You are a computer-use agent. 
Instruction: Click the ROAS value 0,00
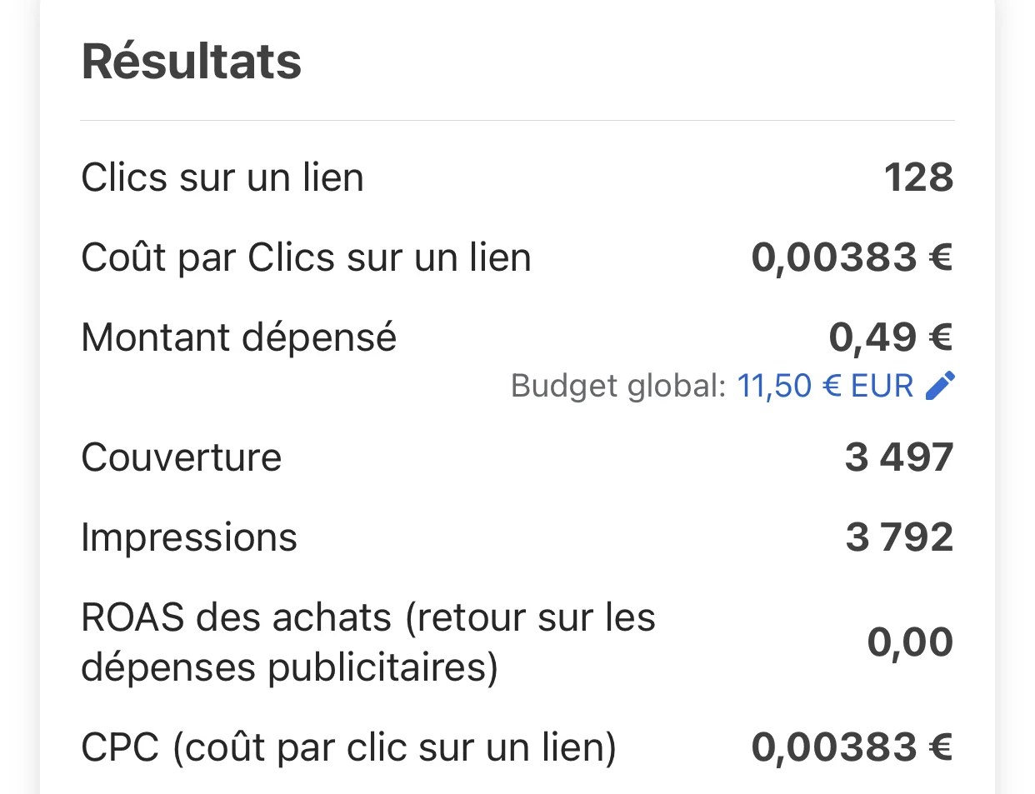[910, 642]
